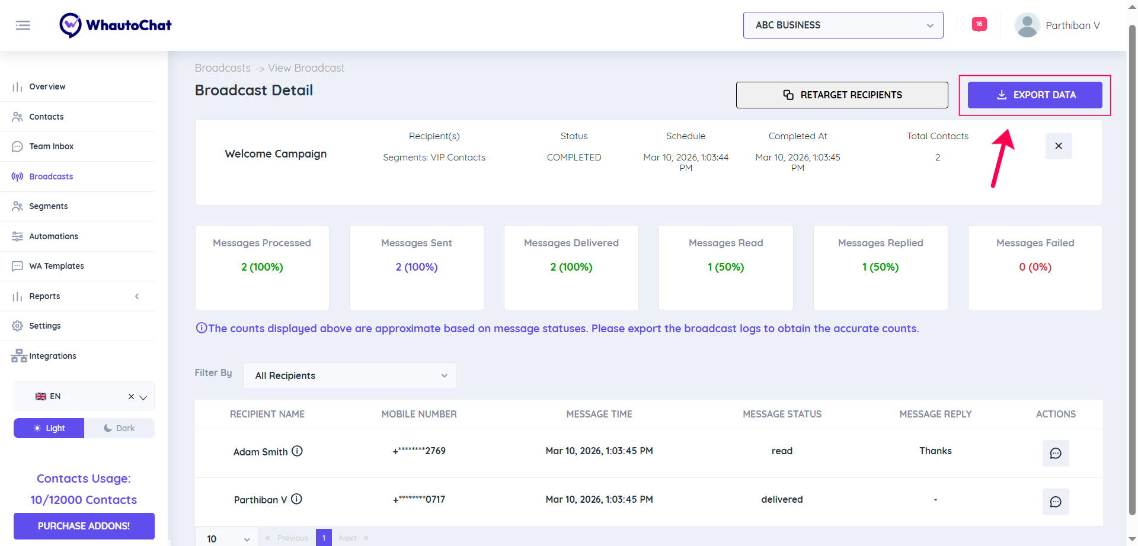Open the ABC BUSINESS account dropdown
Image resolution: width=1138 pixels, height=546 pixels.
843,25
